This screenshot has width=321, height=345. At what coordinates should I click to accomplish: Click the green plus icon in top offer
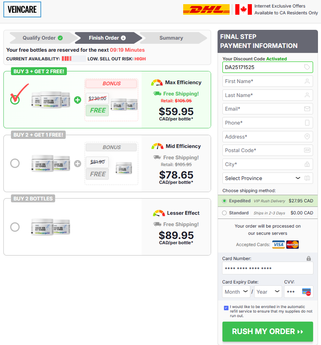(x=77, y=100)
